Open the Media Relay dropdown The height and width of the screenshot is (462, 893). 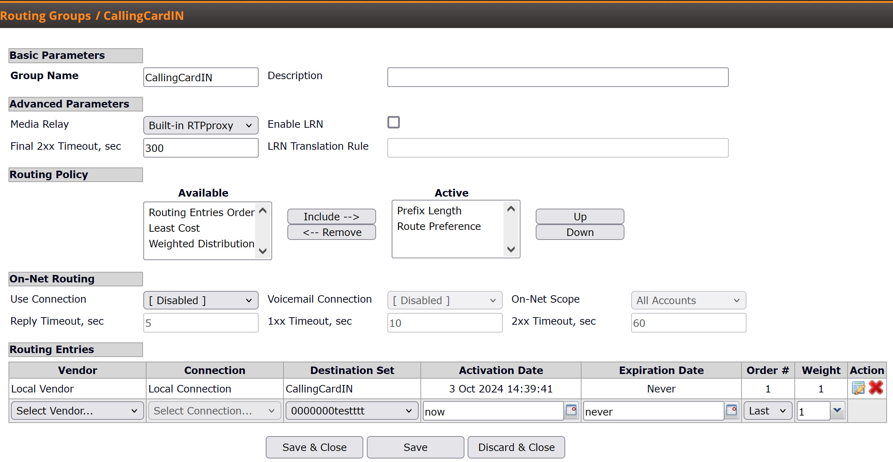coord(200,125)
